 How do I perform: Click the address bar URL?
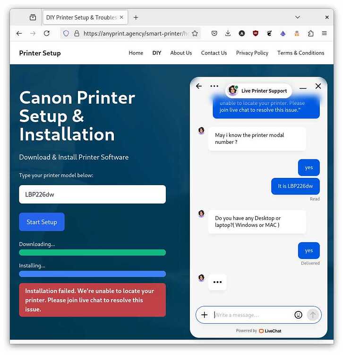(135, 34)
